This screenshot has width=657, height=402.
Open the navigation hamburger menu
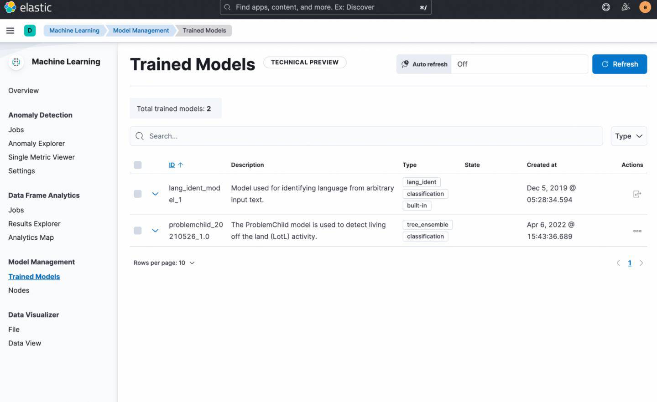tap(10, 31)
